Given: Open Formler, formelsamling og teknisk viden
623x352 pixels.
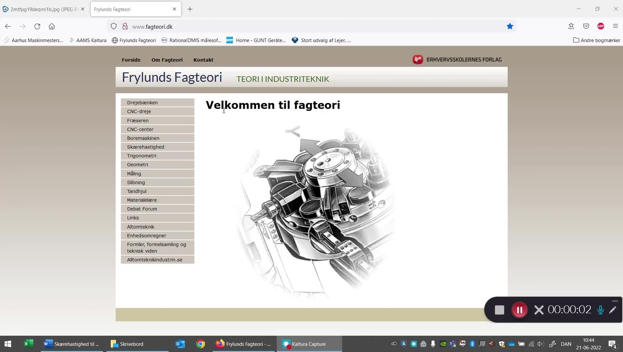Looking at the screenshot, I should pyautogui.click(x=157, y=248).
